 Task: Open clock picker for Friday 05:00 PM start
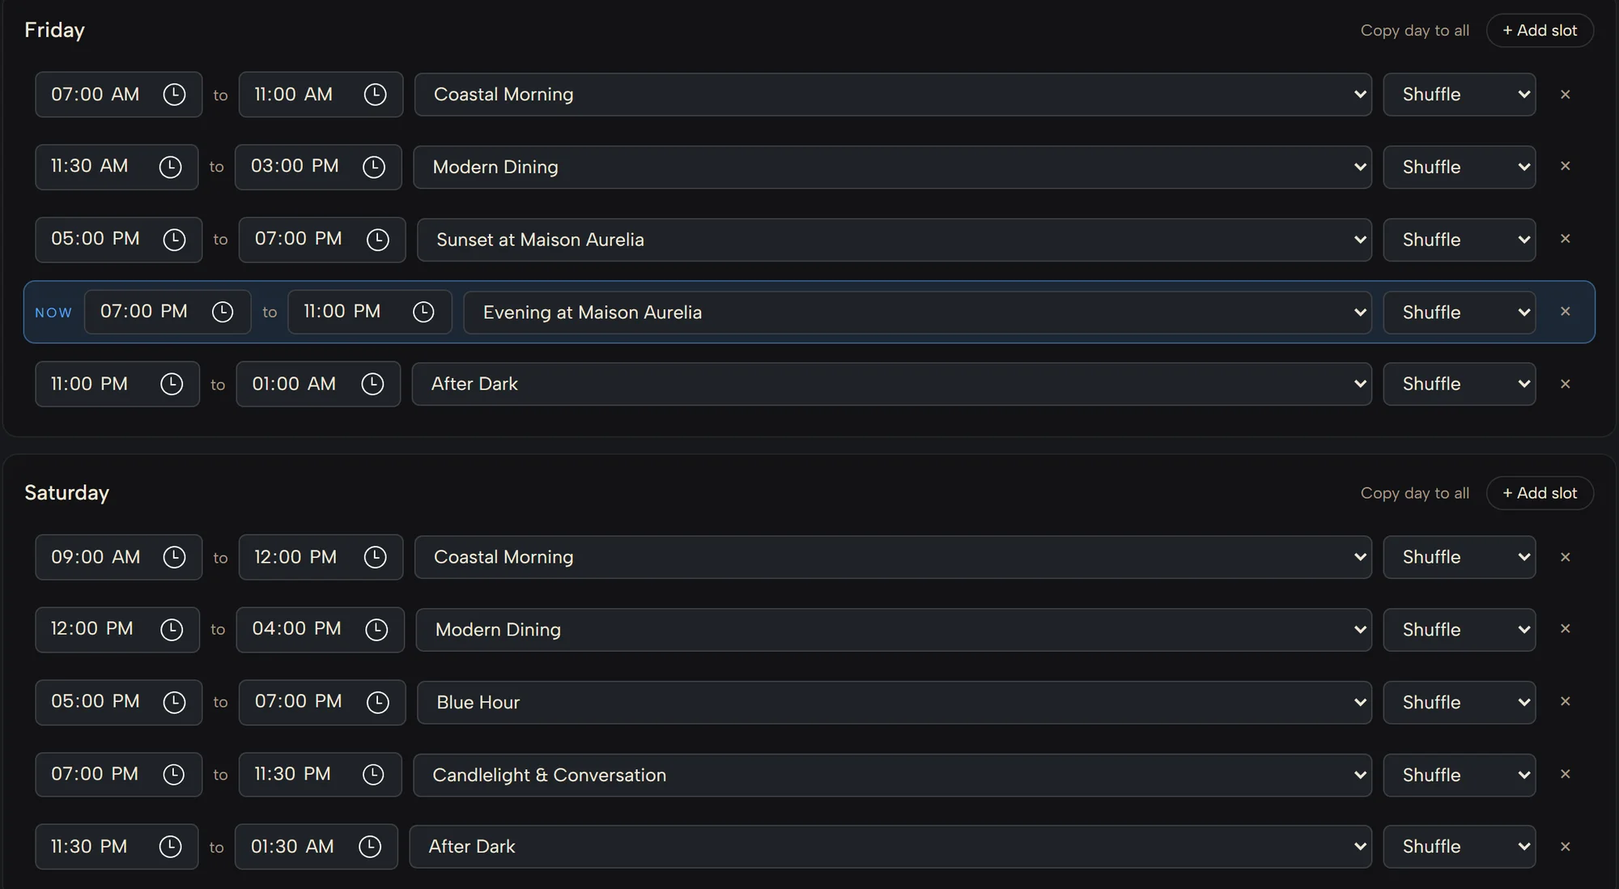174,240
